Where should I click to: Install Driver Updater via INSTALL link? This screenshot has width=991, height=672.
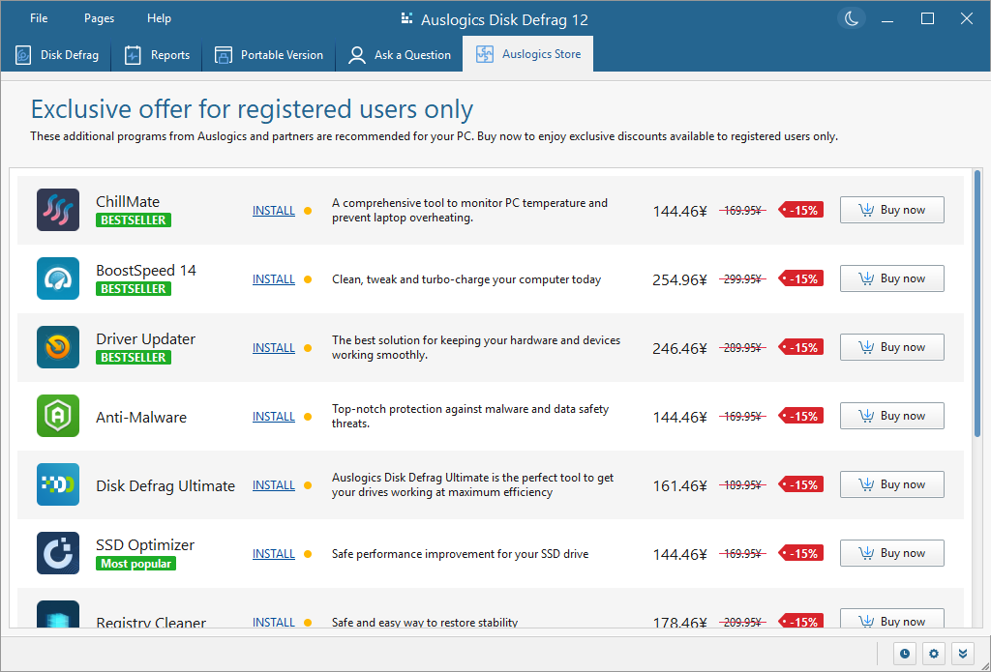click(274, 348)
